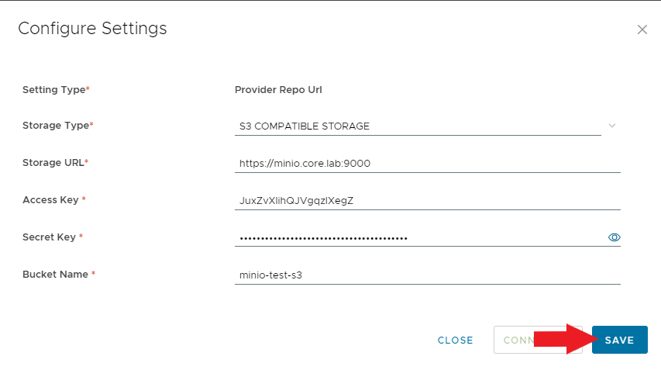Reveal the Secret Key with eye icon
661x370 pixels.
615,237
